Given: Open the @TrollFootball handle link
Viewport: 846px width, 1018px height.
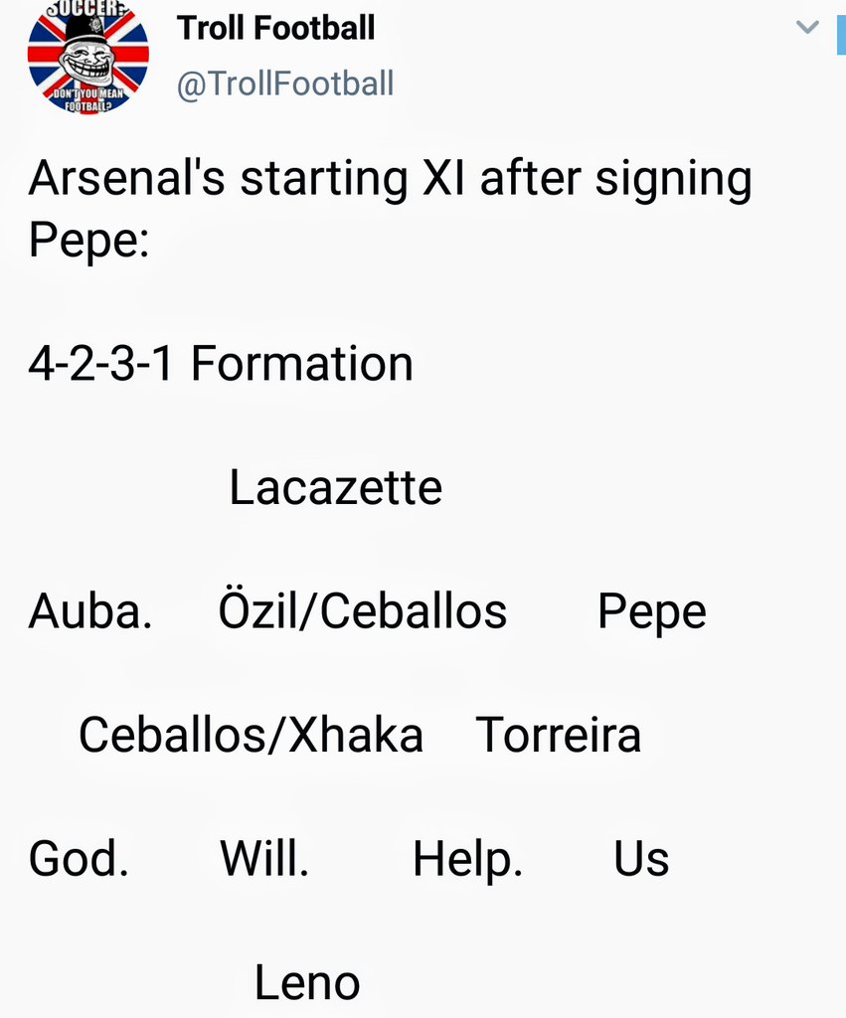Looking at the screenshot, I should point(285,84).
